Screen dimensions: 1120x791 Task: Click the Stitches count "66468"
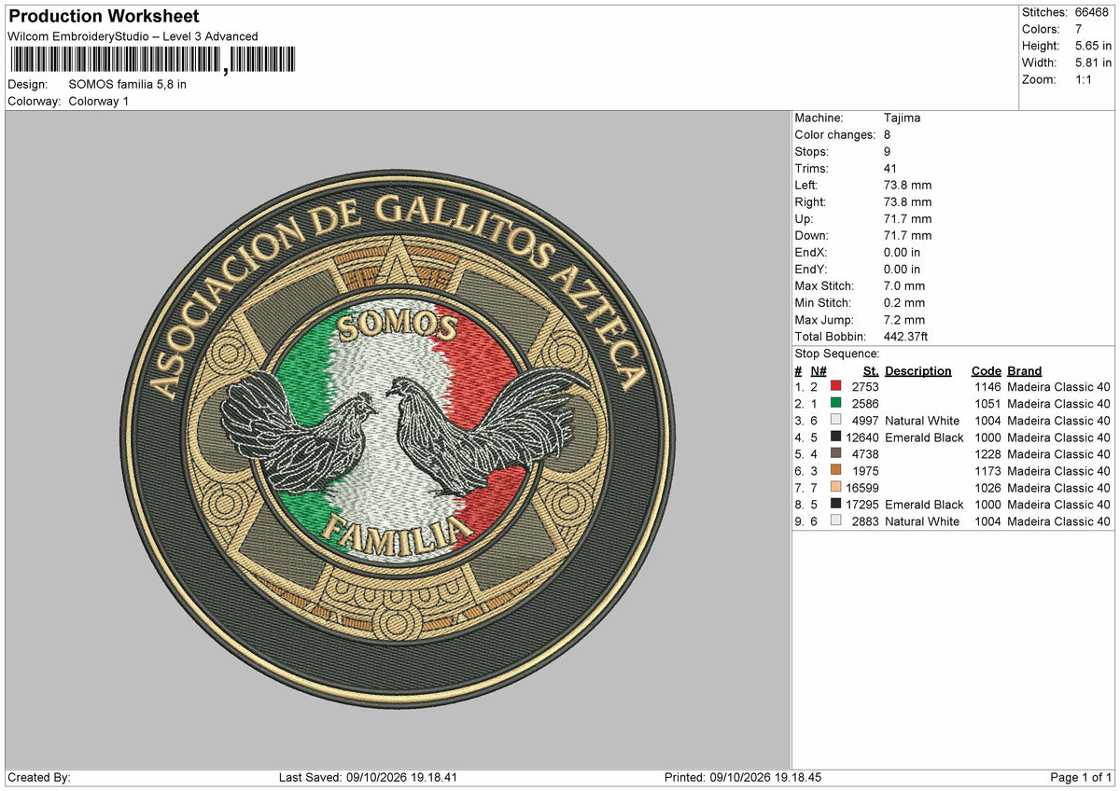(1093, 12)
